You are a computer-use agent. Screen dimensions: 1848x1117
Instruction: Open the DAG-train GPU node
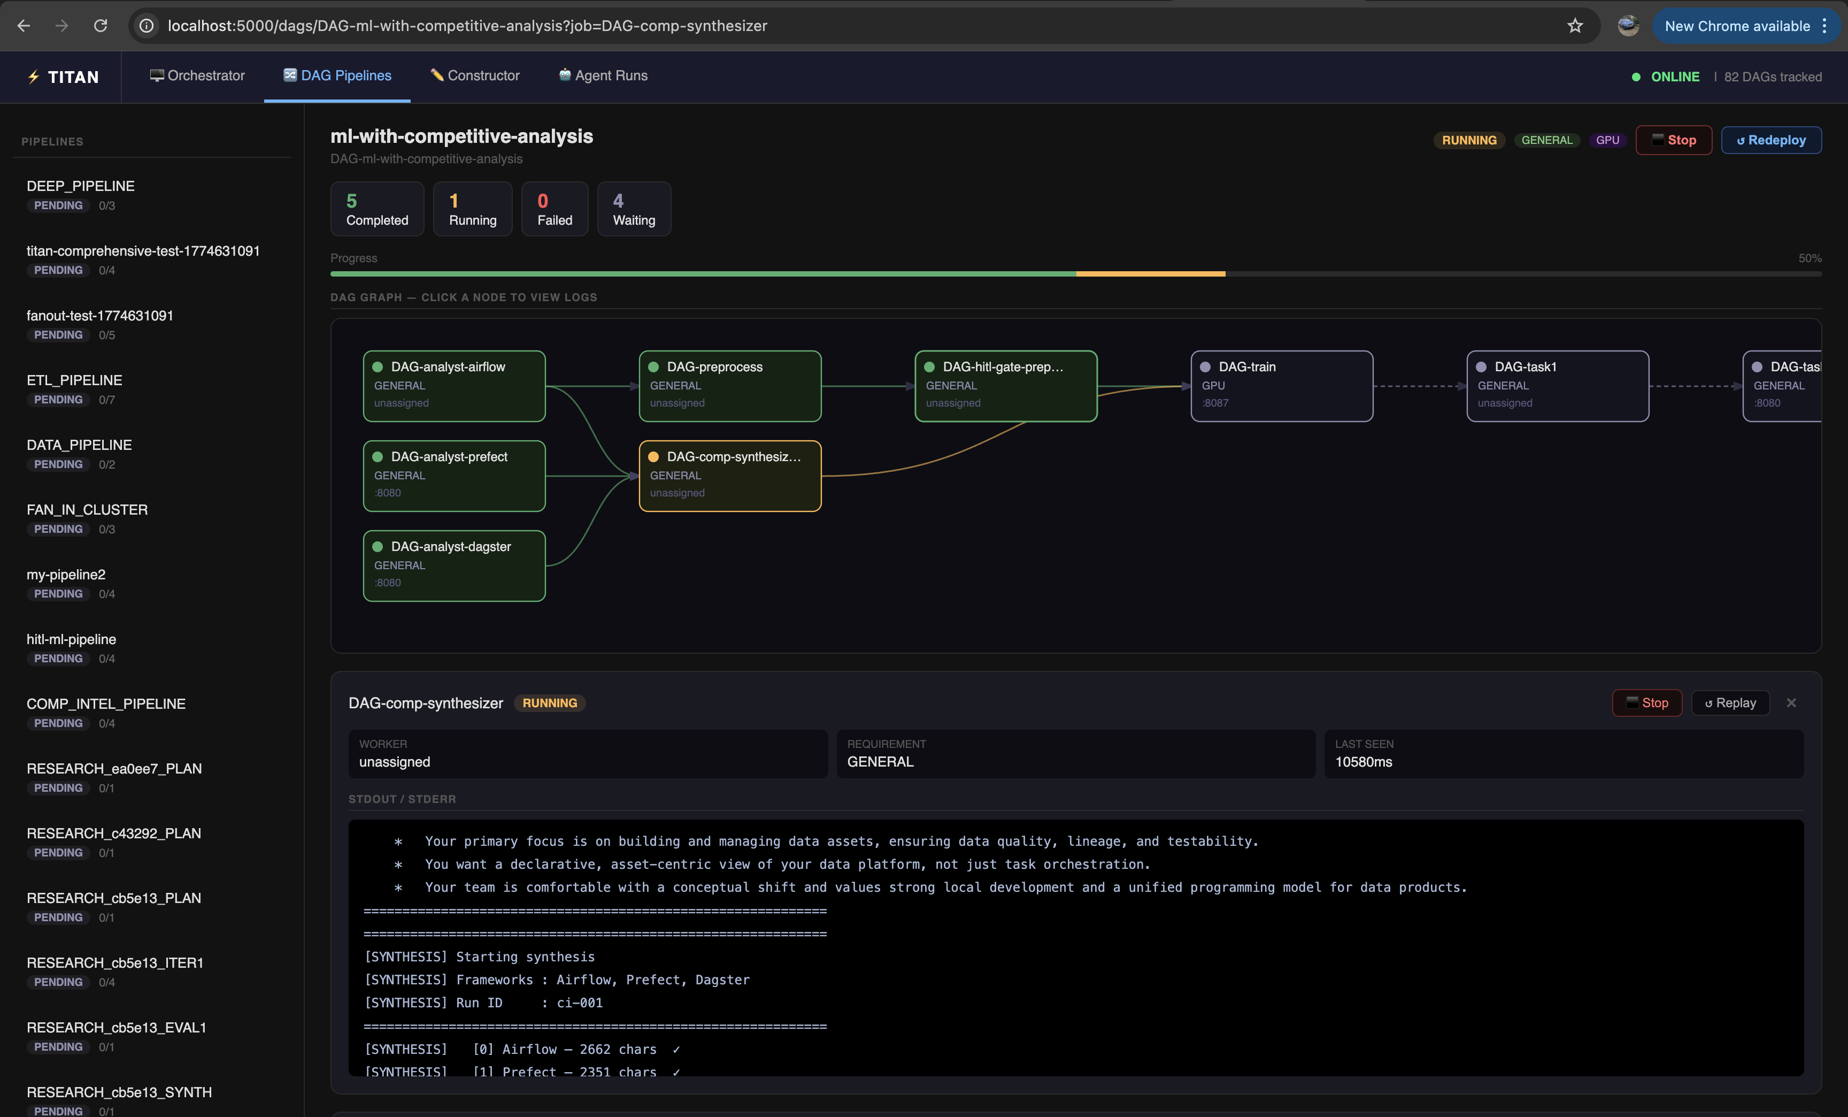pos(1282,386)
